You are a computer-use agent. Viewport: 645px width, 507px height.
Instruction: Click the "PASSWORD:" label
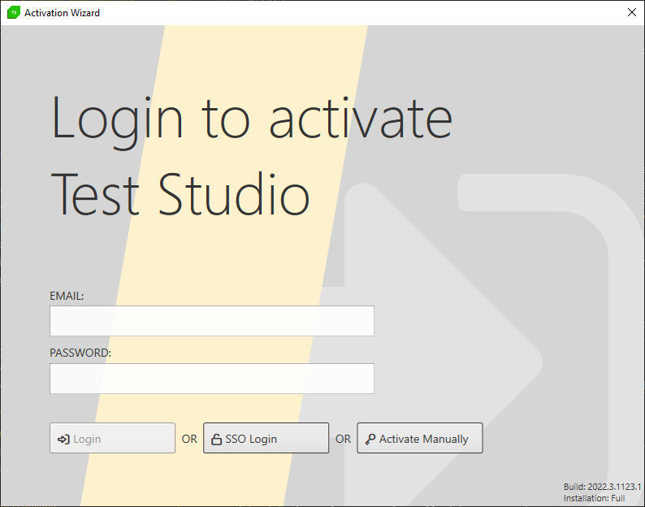[x=80, y=353]
